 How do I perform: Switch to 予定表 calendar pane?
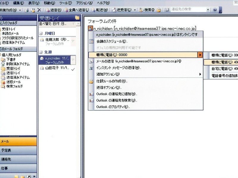[18, 150]
